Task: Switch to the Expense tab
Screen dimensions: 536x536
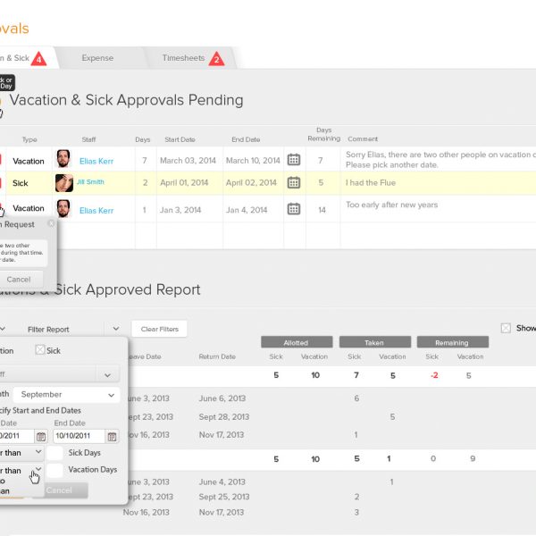Action: point(97,58)
